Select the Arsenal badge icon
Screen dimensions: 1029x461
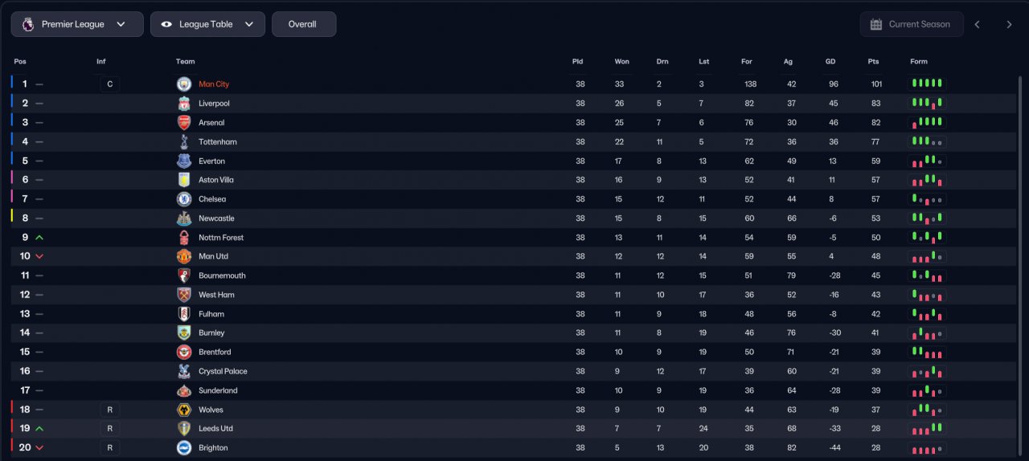pos(184,123)
